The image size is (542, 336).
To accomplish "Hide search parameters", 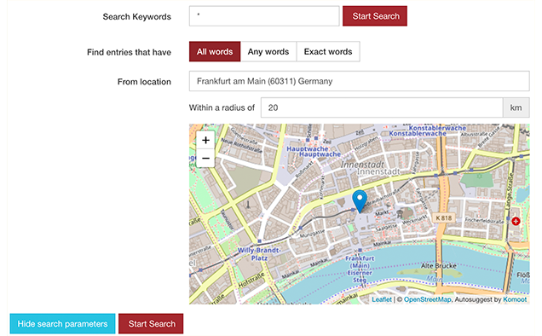I will pos(62,323).
